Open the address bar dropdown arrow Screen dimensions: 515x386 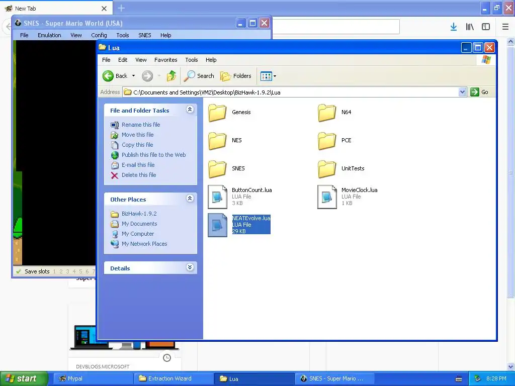462,92
